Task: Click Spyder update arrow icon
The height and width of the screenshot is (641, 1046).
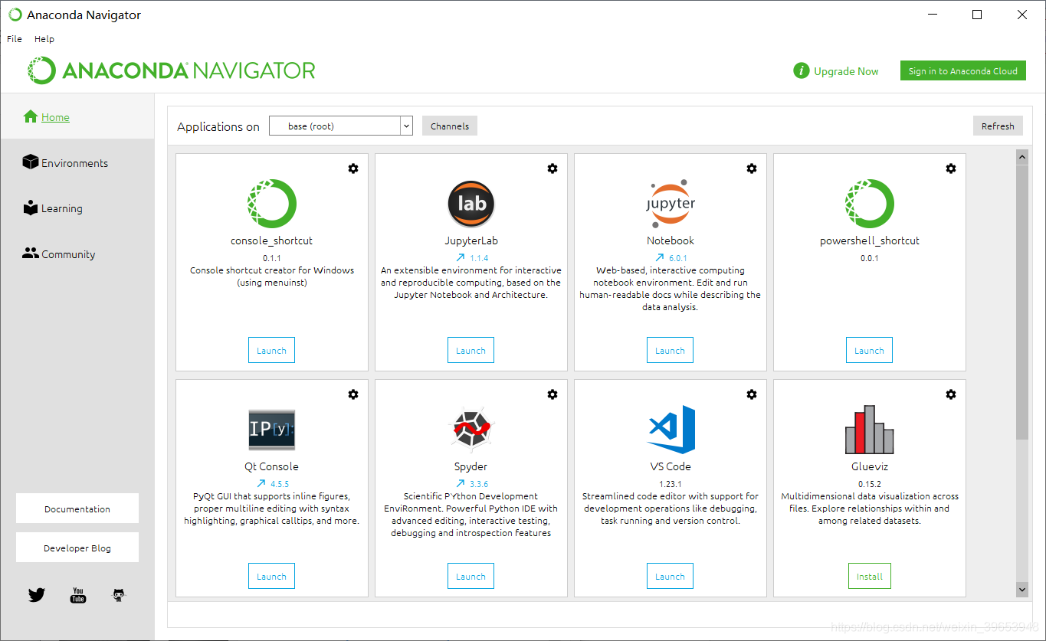Action: coord(460,484)
